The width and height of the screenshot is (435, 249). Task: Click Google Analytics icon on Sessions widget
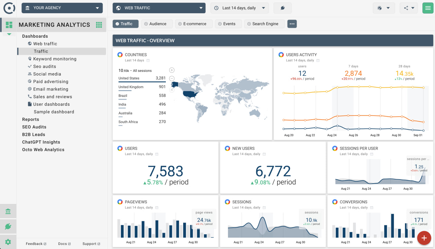click(227, 202)
